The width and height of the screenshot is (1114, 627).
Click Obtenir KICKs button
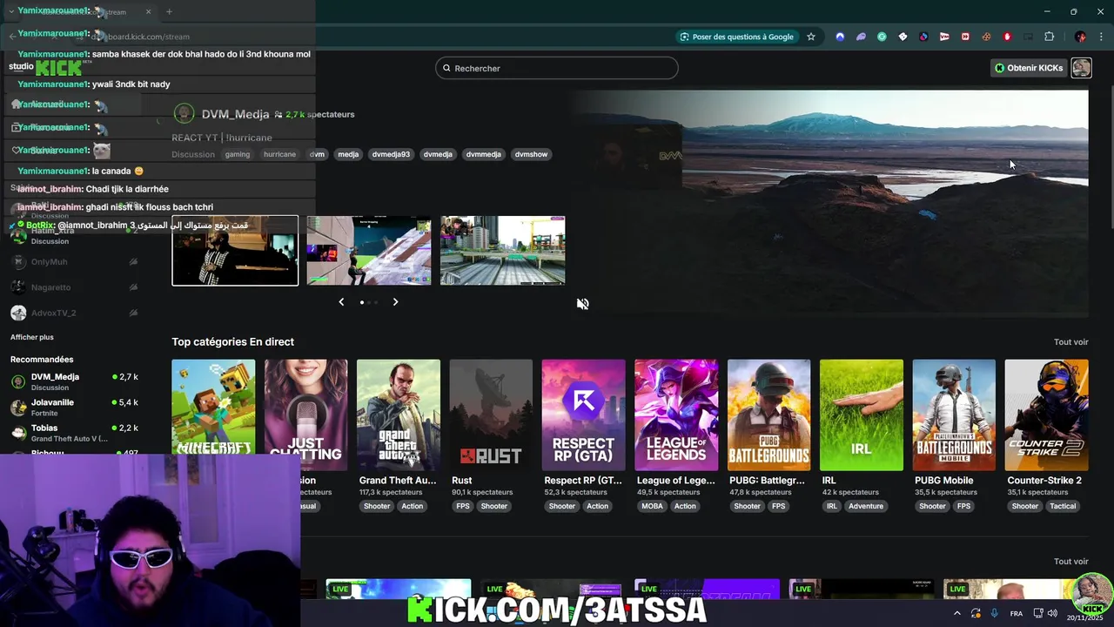coord(1029,68)
